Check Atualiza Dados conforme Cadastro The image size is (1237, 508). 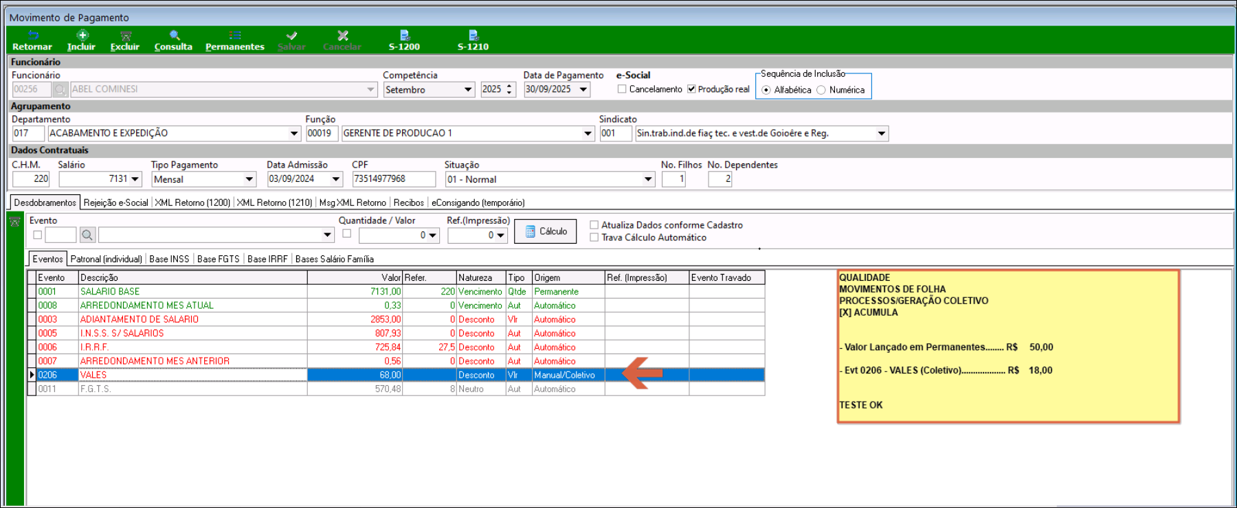(594, 225)
